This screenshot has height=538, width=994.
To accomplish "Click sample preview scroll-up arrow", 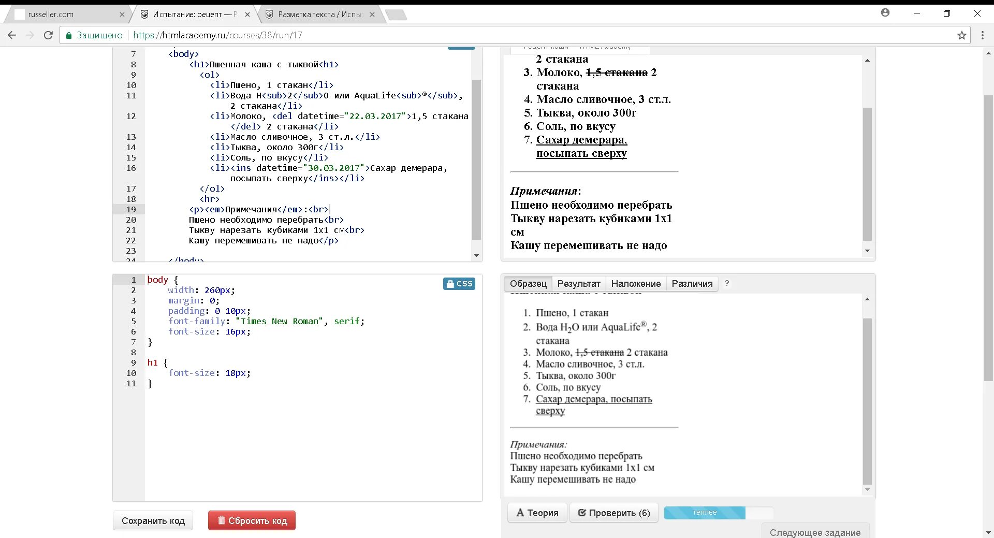I will click(x=867, y=299).
